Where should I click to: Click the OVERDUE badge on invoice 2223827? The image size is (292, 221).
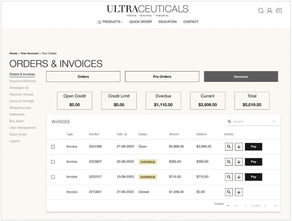point(148,162)
